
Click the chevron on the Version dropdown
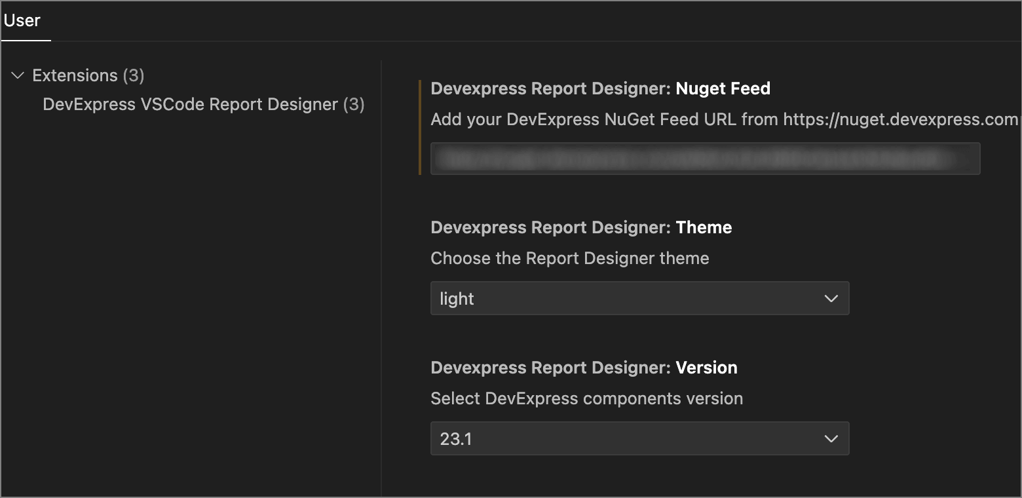pyautogui.click(x=831, y=438)
